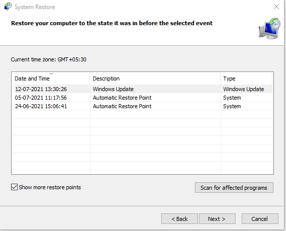Uncheck Show more restore points checkbox
Viewport: 286px width, 231px height.
tap(14, 187)
